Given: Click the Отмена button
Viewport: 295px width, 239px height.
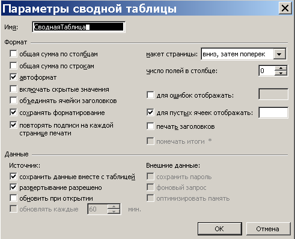Looking at the screenshot, I should coord(268,229).
